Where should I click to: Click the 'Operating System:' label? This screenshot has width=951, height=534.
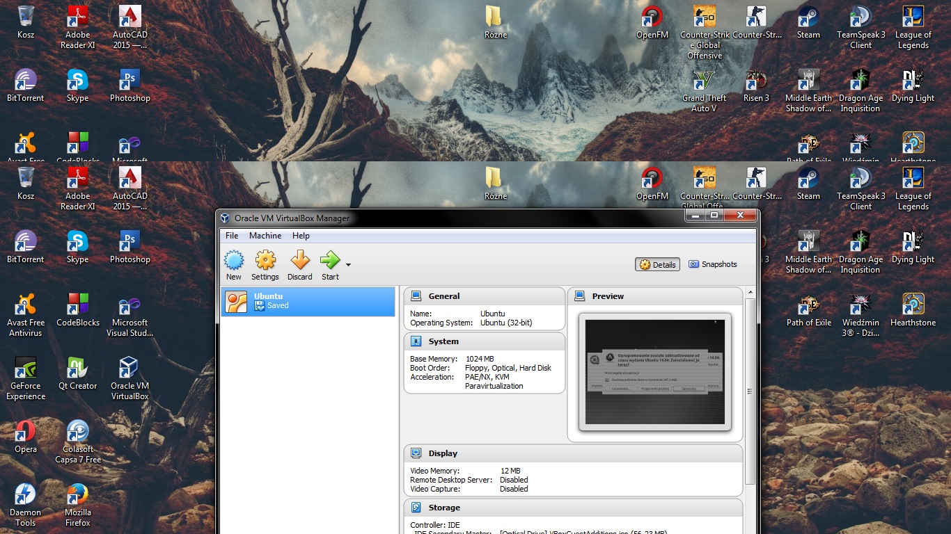(441, 323)
